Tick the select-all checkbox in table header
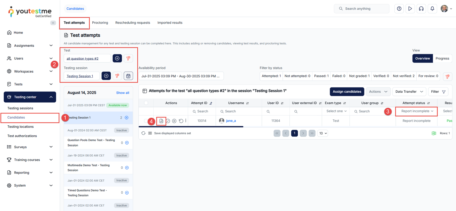The height and width of the screenshot is (211, 456). pyautogui.click(x=146, y=103)
